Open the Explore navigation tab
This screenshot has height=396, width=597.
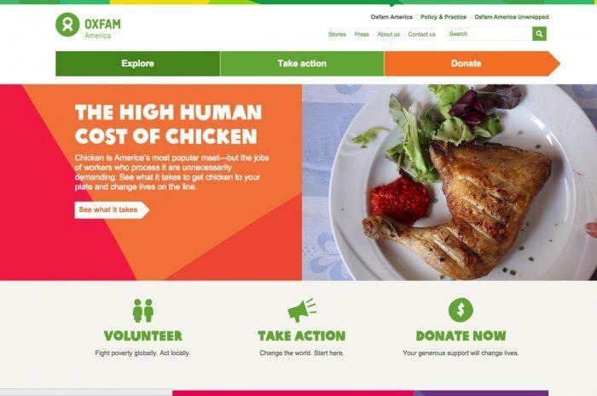(138, 64)
